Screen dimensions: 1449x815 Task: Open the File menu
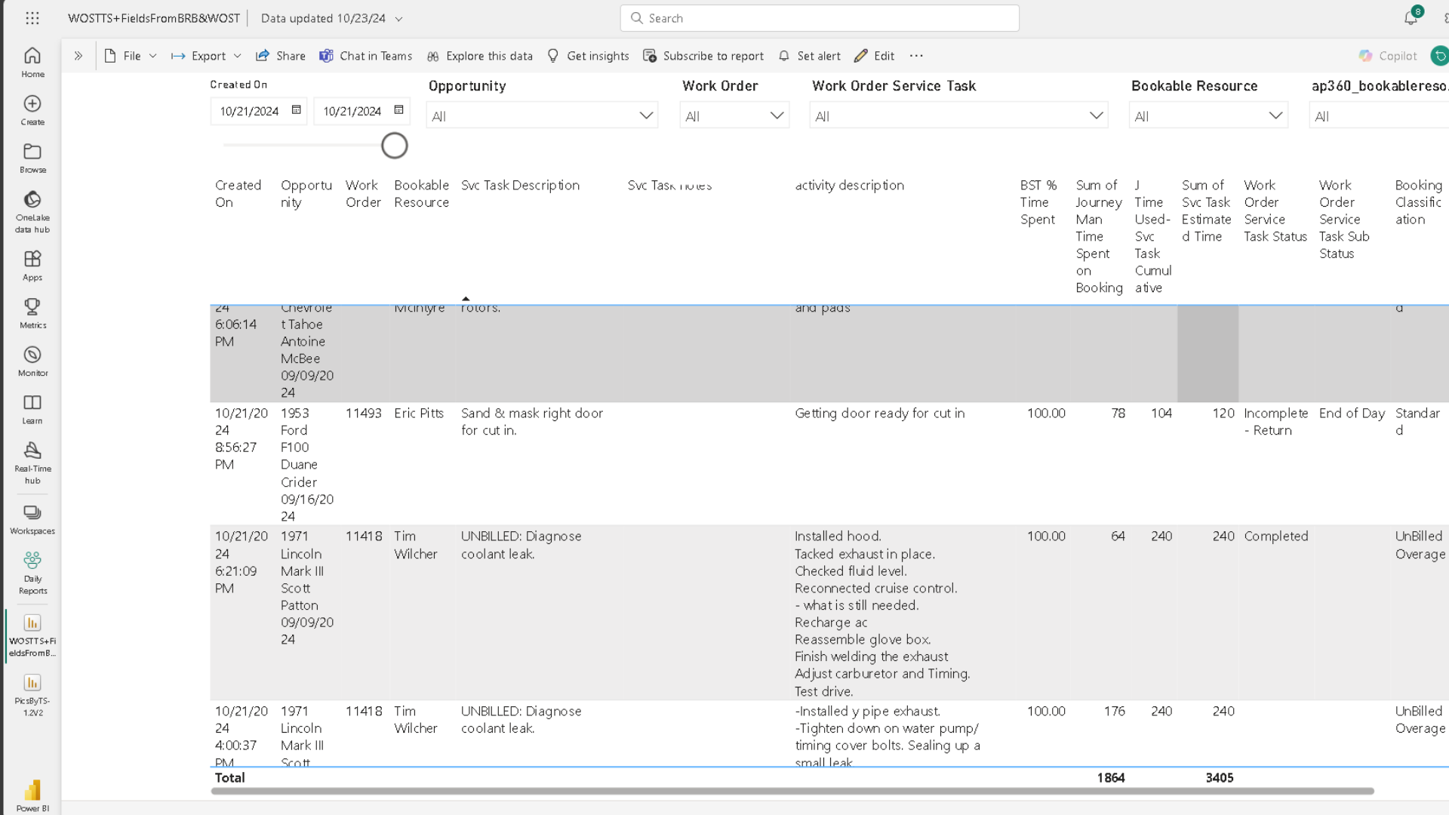[x=131, y=56]
